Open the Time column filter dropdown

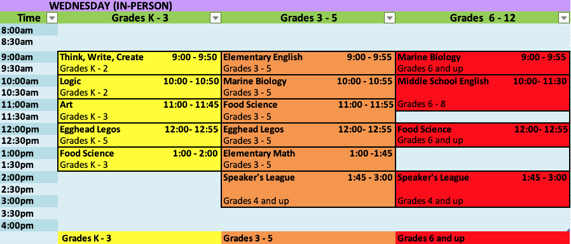click(x=52, y=18)
